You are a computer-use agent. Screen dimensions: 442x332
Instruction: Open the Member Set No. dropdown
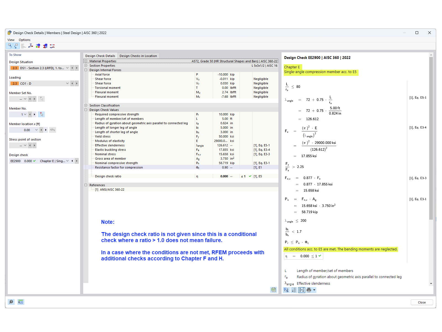(25, 99)
